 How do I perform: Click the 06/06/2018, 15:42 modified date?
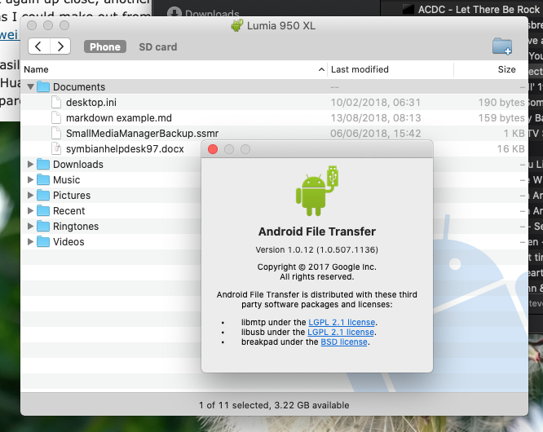click(x=375, y=134)
